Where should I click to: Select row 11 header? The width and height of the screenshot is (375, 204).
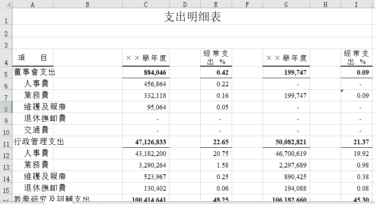click(6, 142)
